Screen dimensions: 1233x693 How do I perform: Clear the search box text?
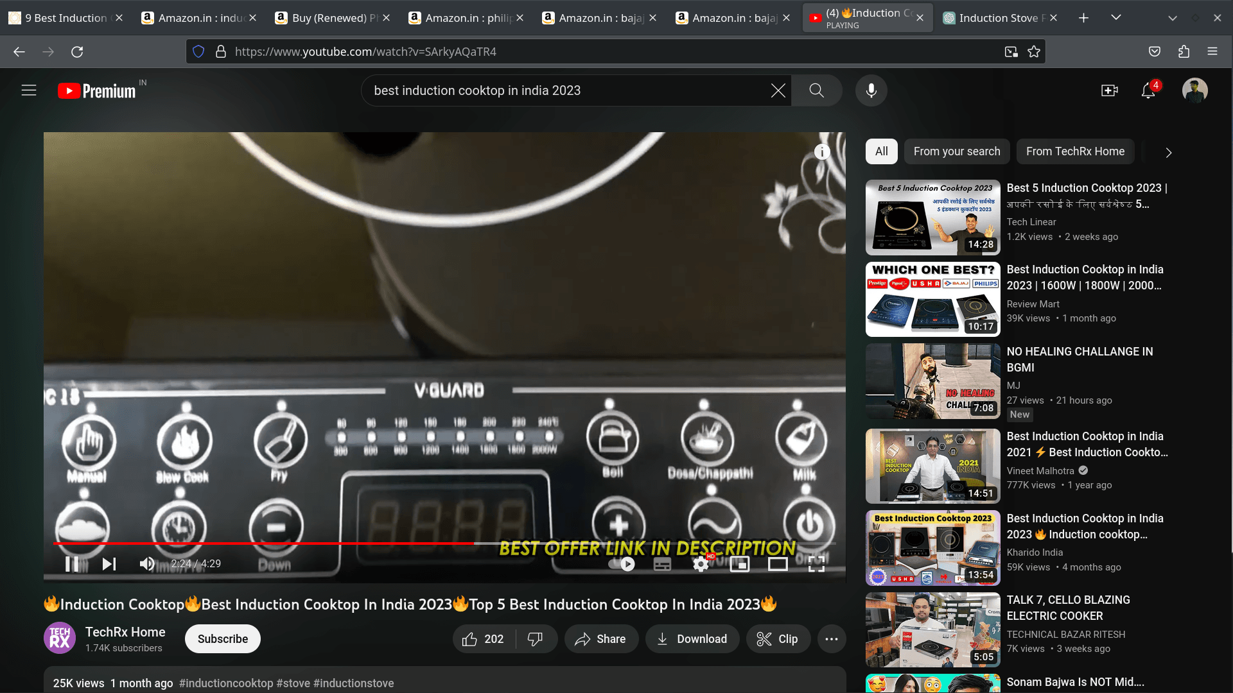(x=778, y=90)
